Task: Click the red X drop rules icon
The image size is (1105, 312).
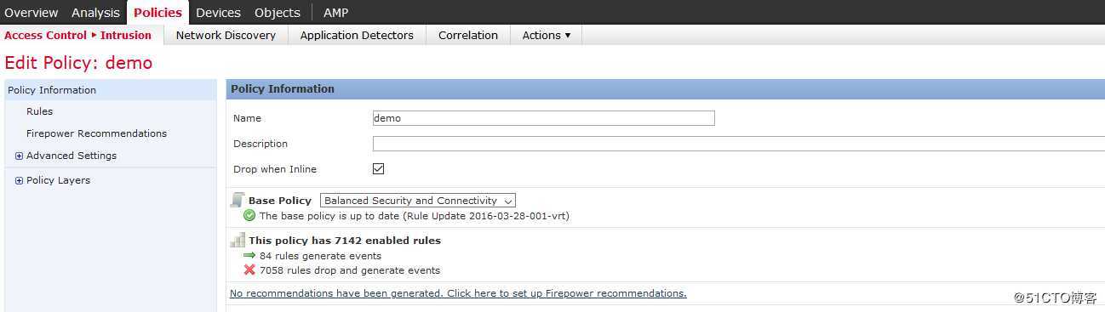Action: (x=249, y=270)
